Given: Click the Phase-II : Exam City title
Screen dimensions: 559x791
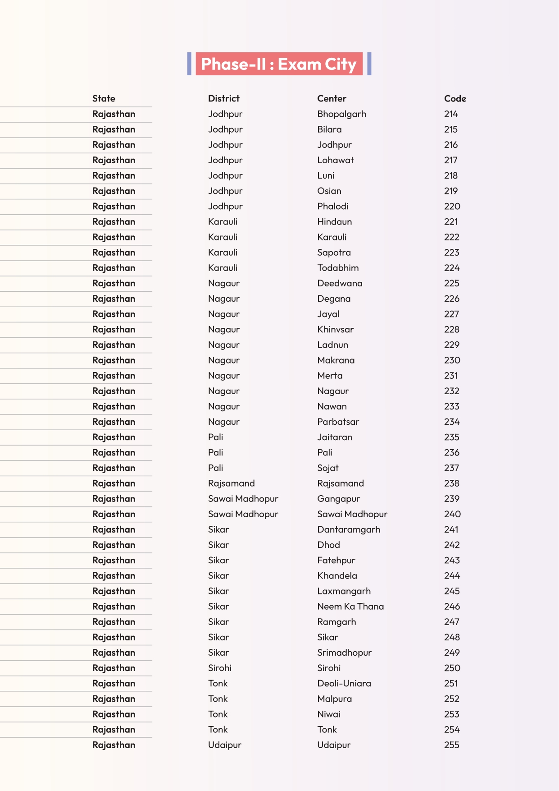Looking at the screenshot, I should point(279,64).
